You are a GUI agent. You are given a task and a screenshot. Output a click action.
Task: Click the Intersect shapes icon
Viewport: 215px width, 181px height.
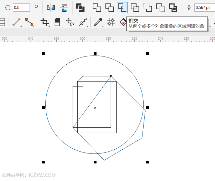(122, 7)
